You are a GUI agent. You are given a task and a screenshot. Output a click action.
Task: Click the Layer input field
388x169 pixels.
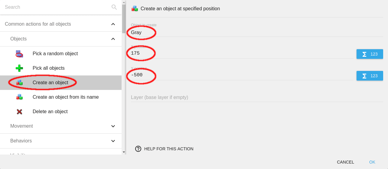[242, 97]
